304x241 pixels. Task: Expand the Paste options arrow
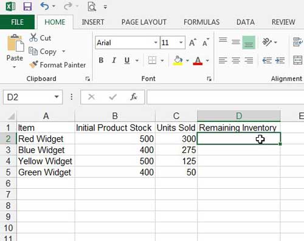click(14, 67)
